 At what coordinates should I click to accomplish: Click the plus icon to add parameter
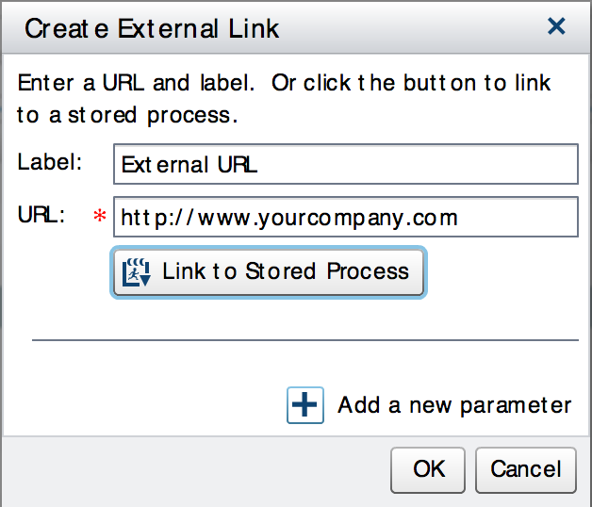[x=304, y=405]
